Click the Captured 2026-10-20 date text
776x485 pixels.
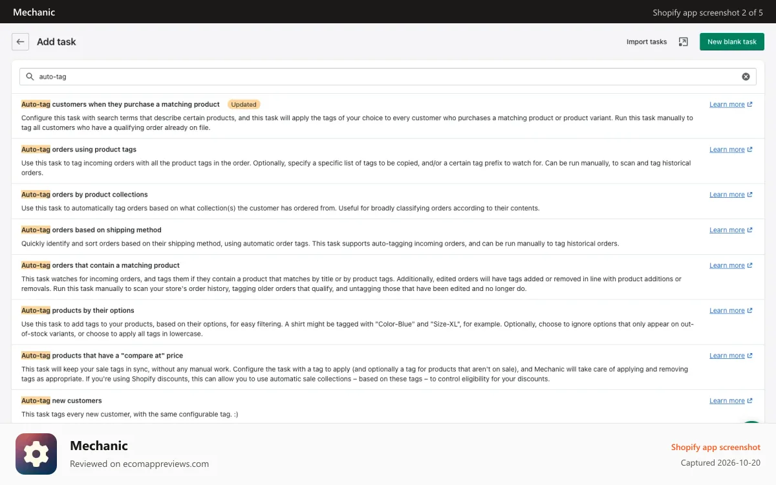pyautogui.click(x=720, y=463)
